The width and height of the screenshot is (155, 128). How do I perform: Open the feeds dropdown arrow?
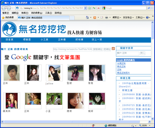point(98,18)
